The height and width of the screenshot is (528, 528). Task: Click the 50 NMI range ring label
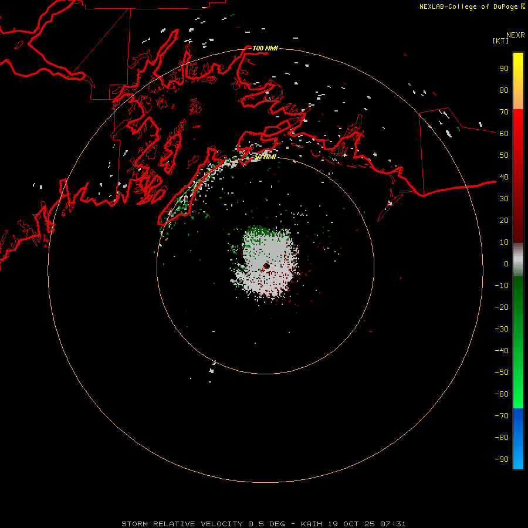pos(265,157)
